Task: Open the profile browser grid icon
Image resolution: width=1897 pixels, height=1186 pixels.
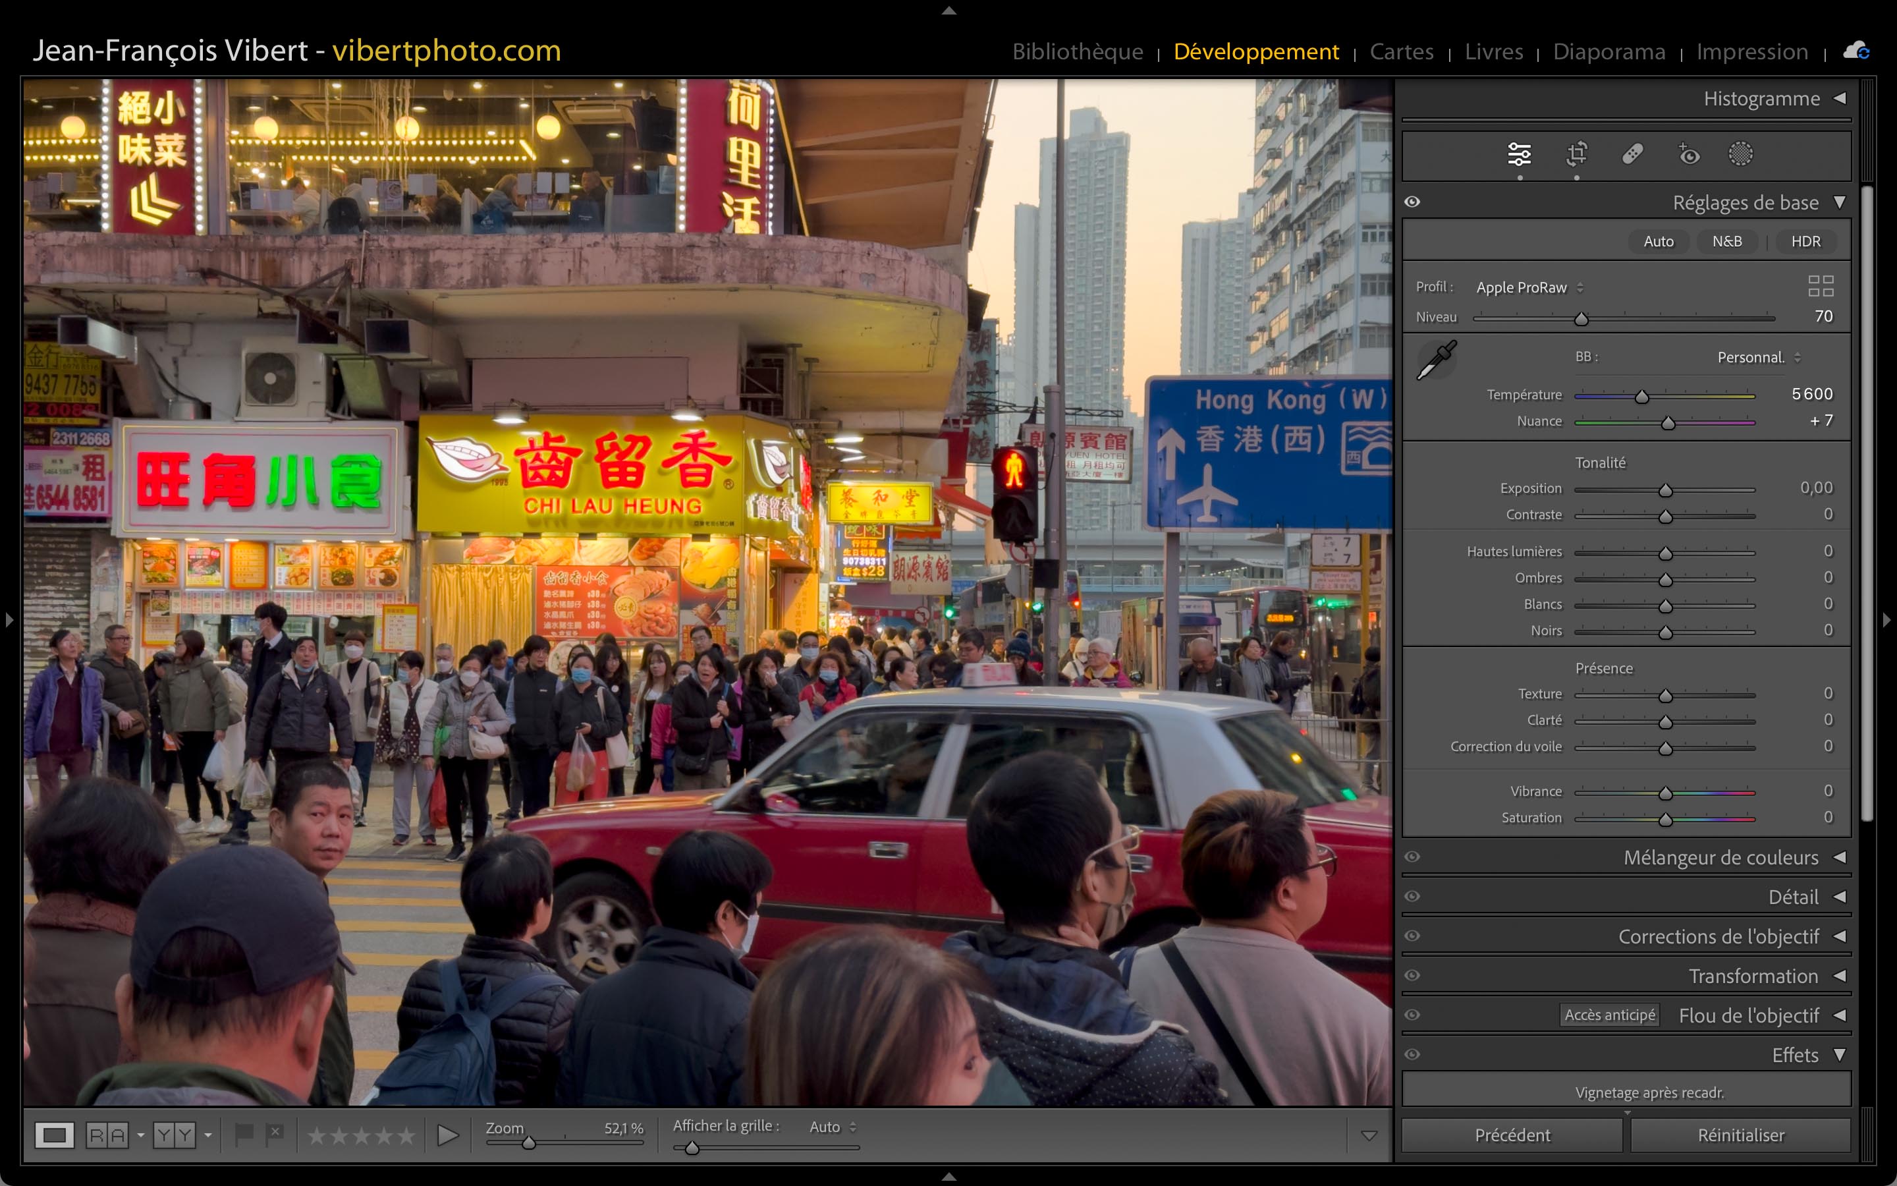Action: coord(1820,285)
